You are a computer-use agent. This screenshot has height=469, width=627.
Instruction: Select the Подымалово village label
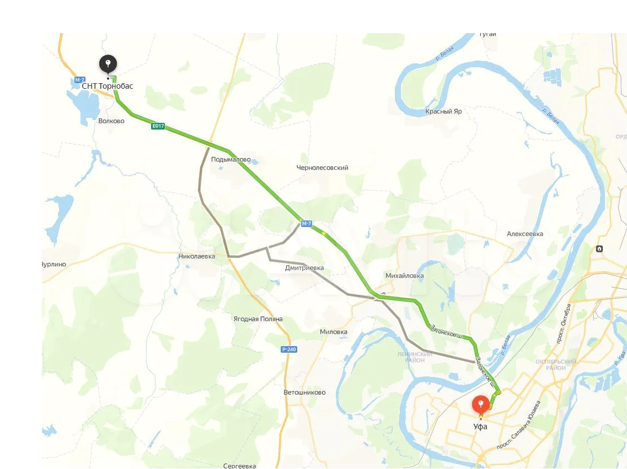(231, 159)
